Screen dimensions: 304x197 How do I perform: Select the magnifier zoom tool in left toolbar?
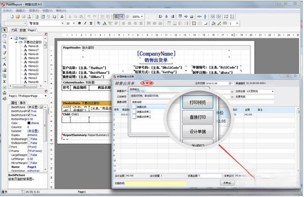(x=4, y=42)
